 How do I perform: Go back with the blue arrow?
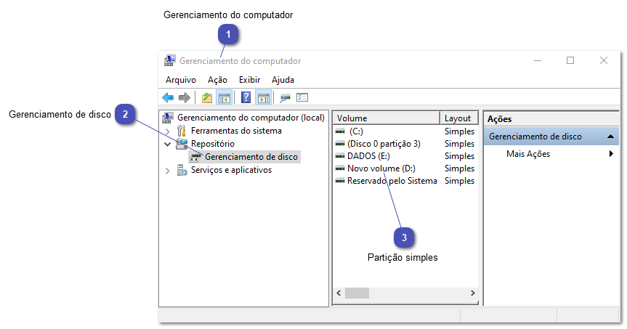point(168,97)
